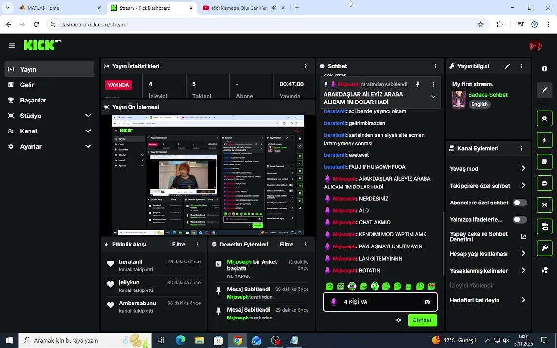Screen dimensions: 557x348
Task: Click the Sadece Sohbet category link
Action: [x=488, y=95]
